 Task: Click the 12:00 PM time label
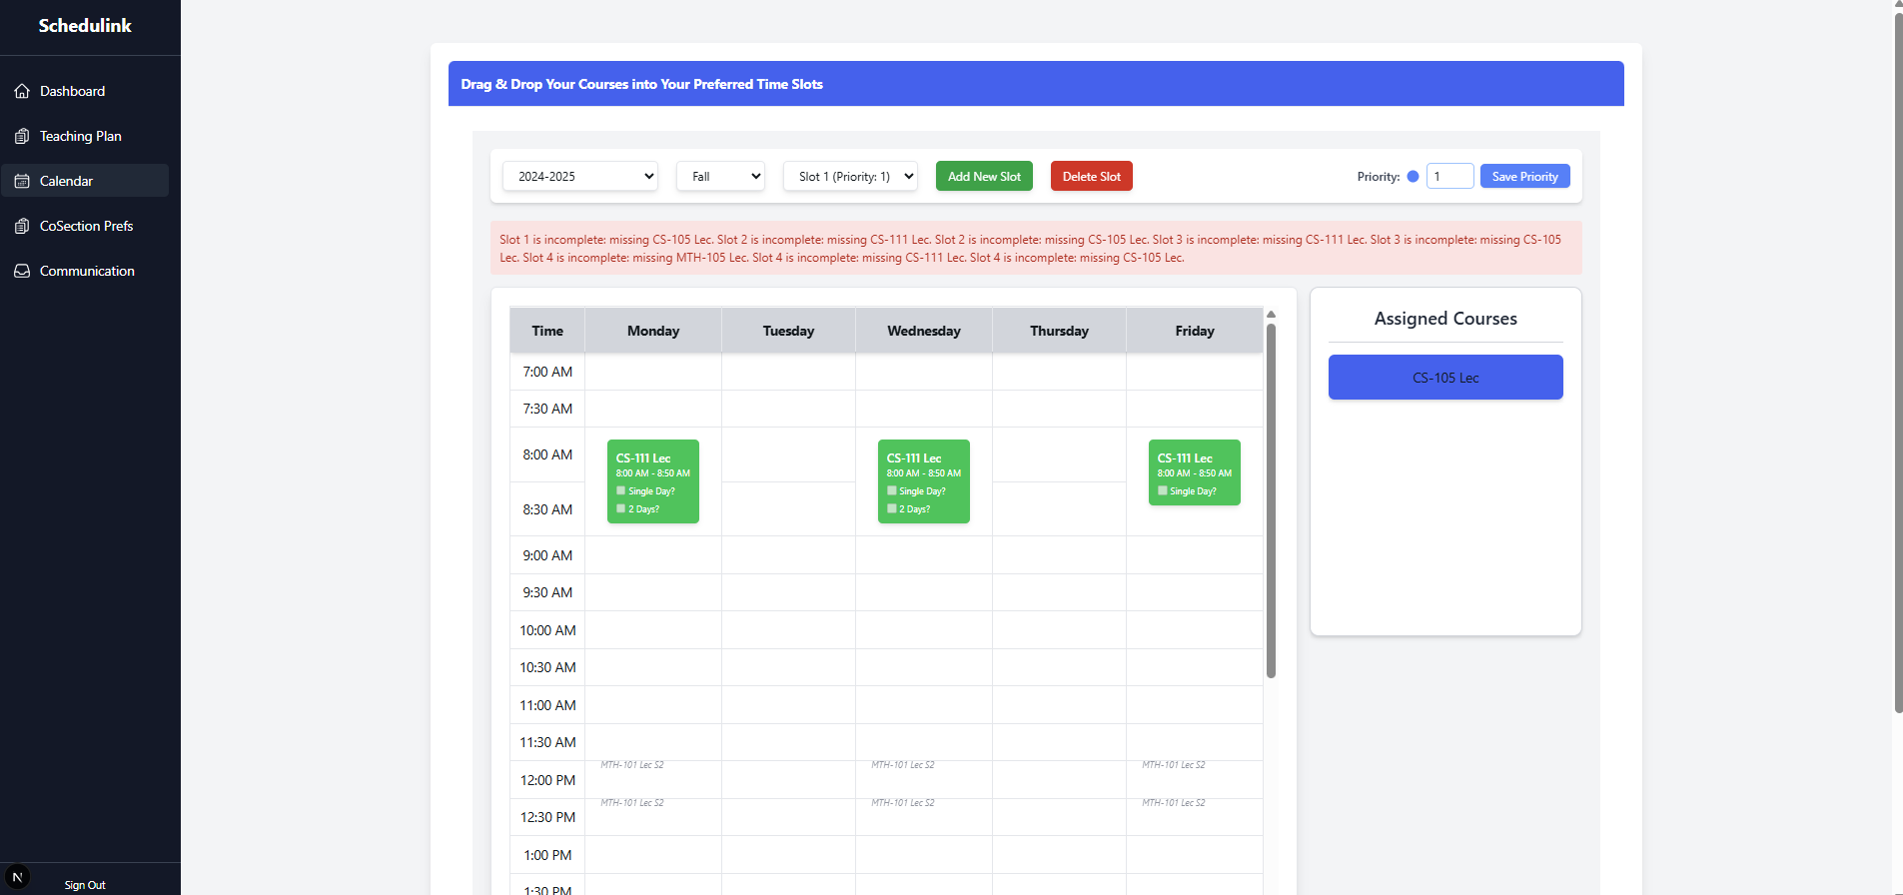(547, 780)
